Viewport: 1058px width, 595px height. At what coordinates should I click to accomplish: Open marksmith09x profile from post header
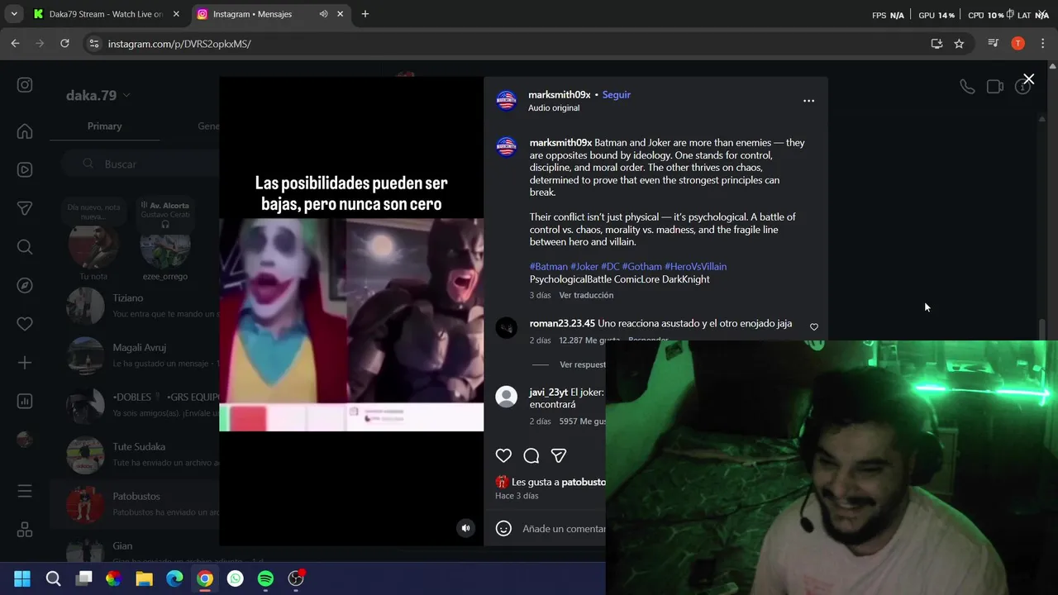coord(560,95)
